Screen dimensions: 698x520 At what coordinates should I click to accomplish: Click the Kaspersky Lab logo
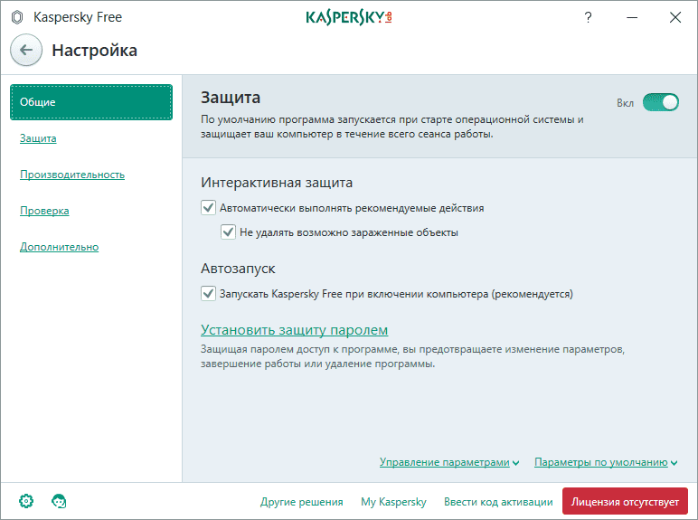coord(349,17)
